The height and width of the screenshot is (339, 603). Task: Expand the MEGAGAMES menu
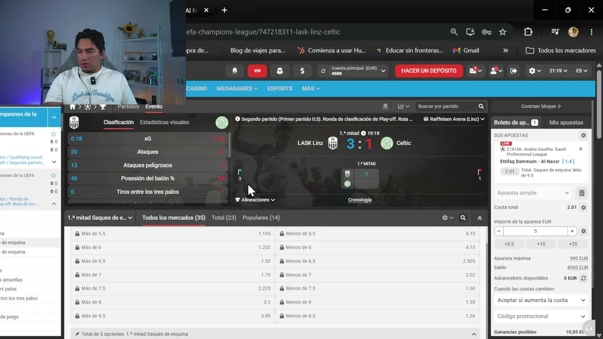tap(237, 89)
